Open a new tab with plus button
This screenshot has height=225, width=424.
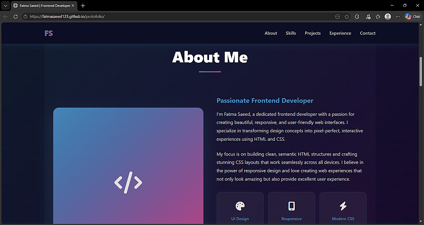click(83, 6)
